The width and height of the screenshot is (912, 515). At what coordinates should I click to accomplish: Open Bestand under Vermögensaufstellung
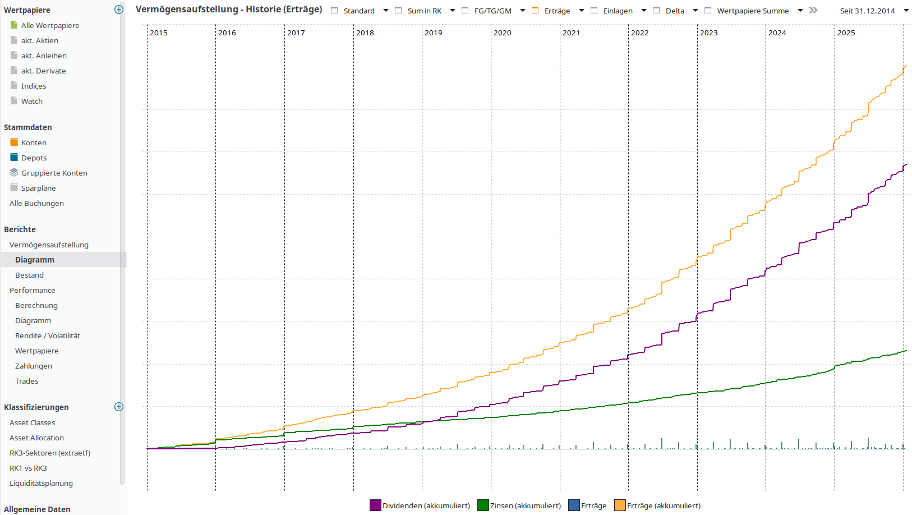tap(29, 275)
